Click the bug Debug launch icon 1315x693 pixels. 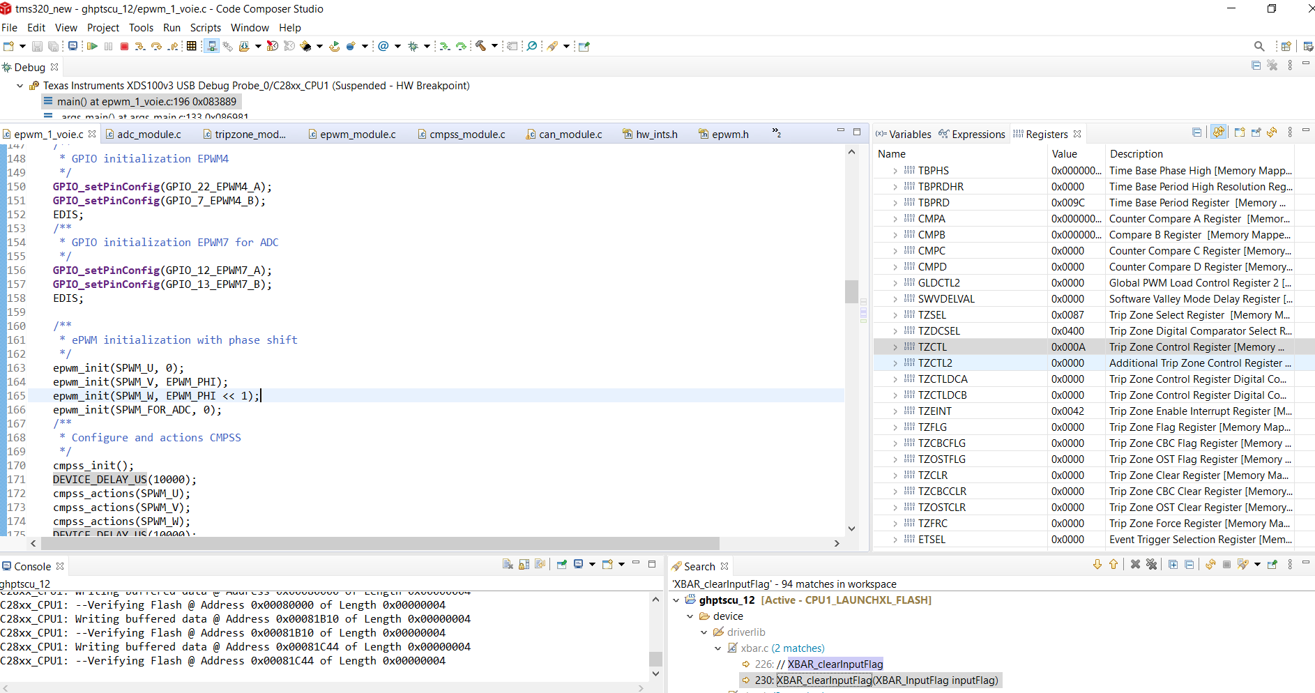pos(413,46)
